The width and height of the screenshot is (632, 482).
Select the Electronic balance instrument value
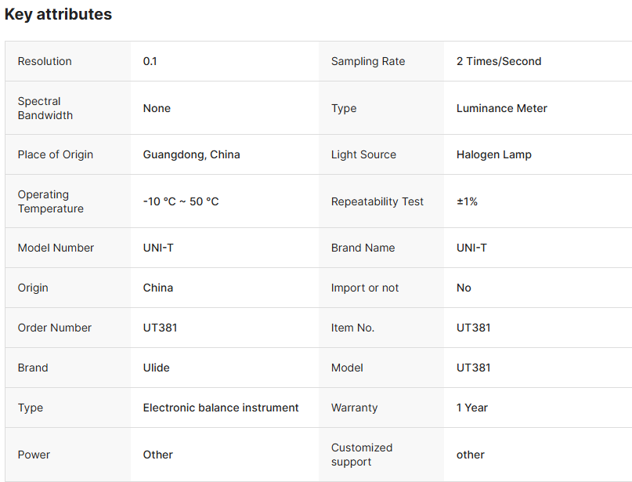[221, 408]
